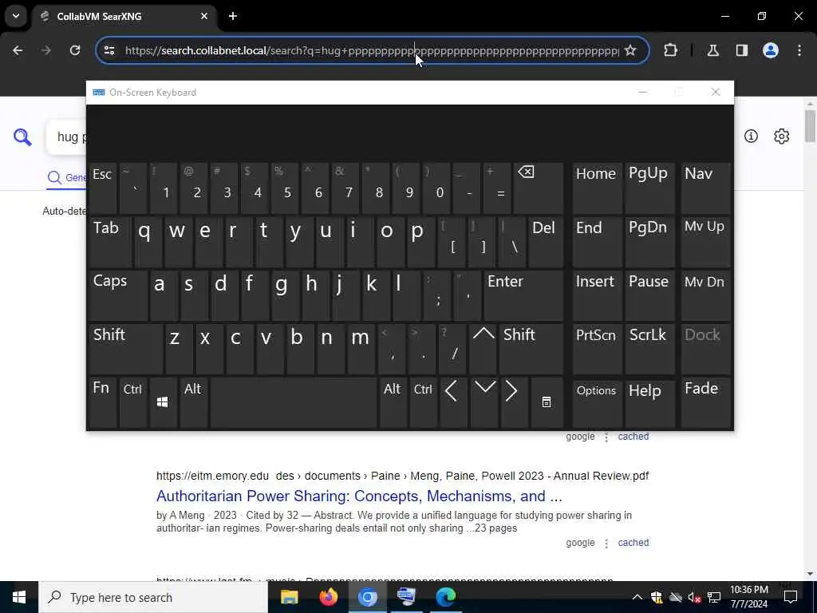Go back using browser back arrow
Screen dimensions: 817x613
pos(18,50)
